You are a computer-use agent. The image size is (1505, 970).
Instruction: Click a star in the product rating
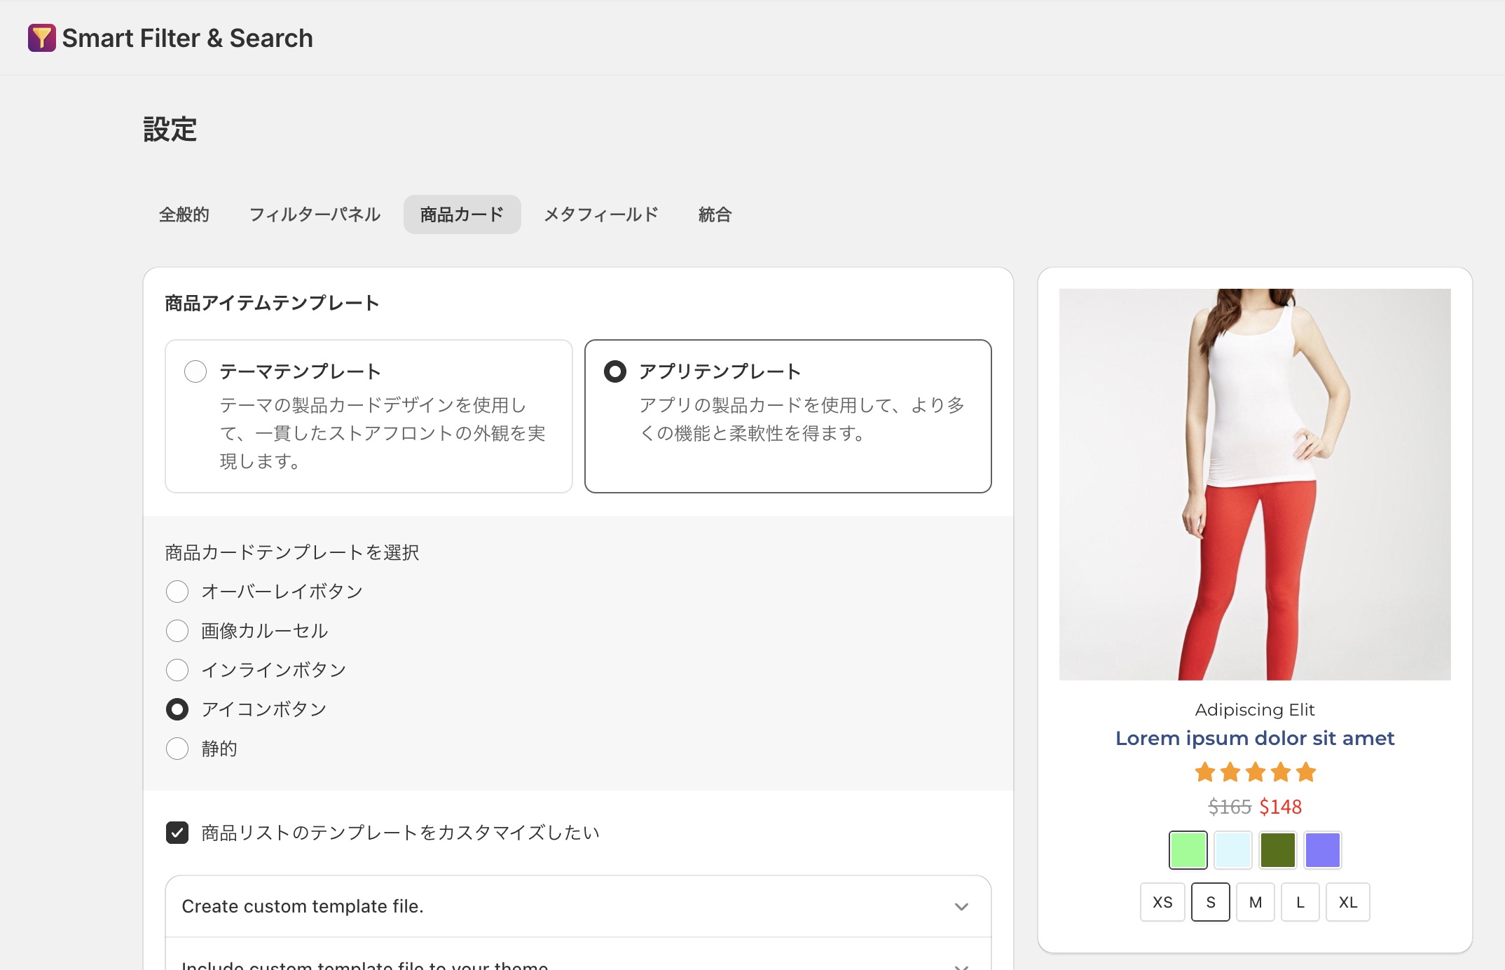click(x=1254, y=772)
